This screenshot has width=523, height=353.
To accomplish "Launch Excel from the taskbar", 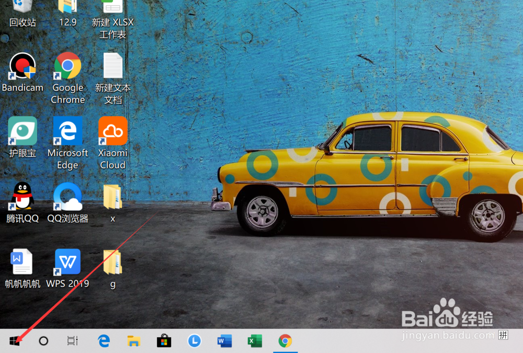I will pos(255,340).
